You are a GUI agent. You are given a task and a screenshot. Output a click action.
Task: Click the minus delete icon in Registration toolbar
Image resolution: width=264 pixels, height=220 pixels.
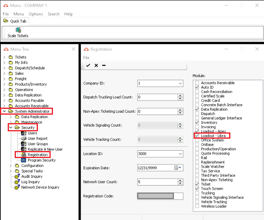(x=104, y=65)
